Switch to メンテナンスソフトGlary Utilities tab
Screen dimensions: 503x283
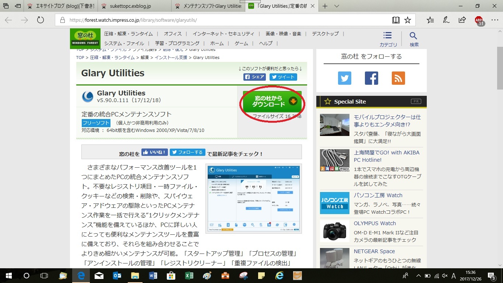208,6
